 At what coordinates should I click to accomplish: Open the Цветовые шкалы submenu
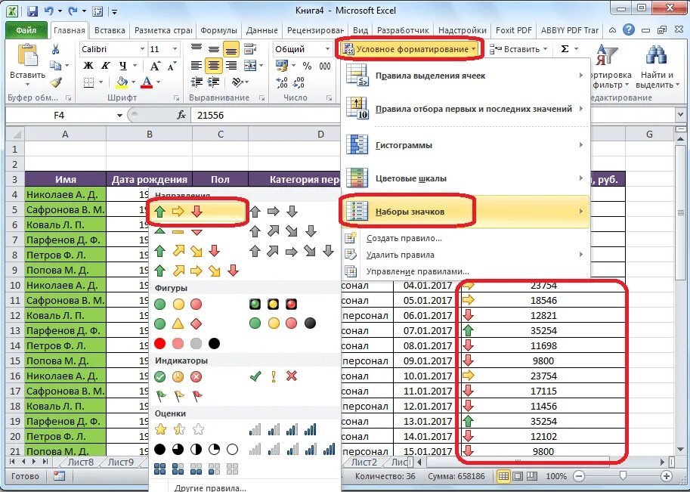465,178
